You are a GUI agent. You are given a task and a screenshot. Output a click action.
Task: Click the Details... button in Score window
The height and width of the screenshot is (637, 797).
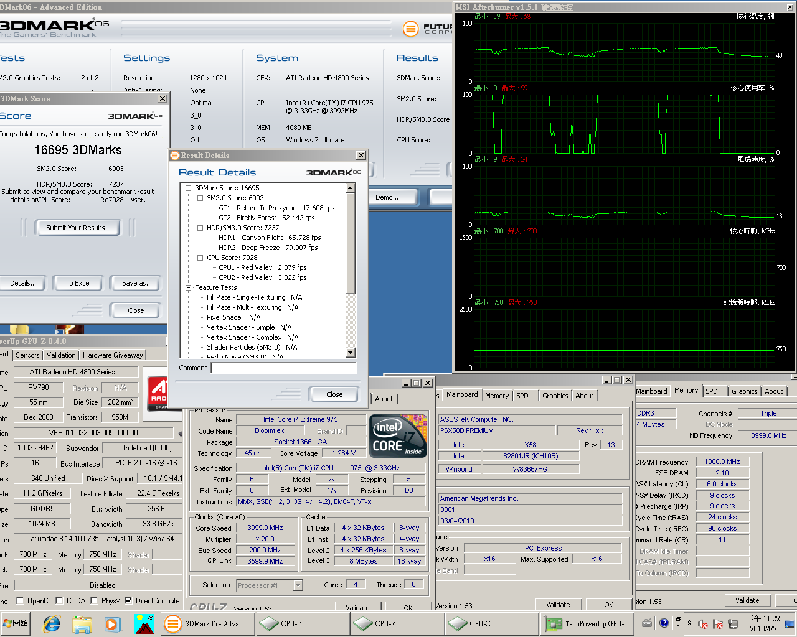(23, 283)
